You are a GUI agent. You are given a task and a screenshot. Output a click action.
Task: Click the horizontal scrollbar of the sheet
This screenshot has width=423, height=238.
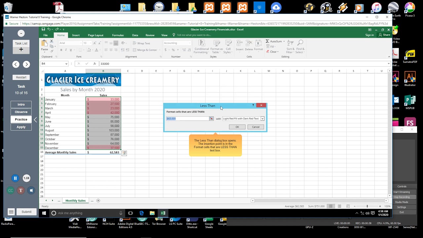320,201
